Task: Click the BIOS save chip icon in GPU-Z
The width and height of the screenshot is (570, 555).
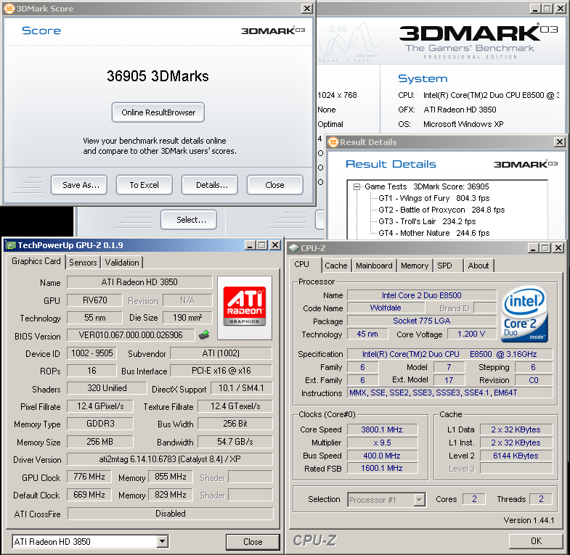Action: [204, 334]
